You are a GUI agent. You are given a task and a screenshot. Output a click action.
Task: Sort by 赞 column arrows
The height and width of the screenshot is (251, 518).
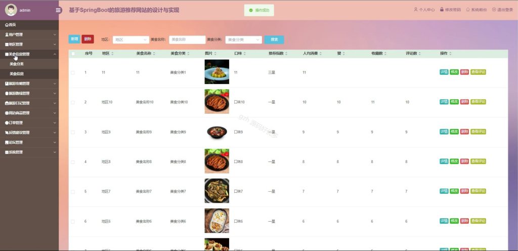[343, 54]
